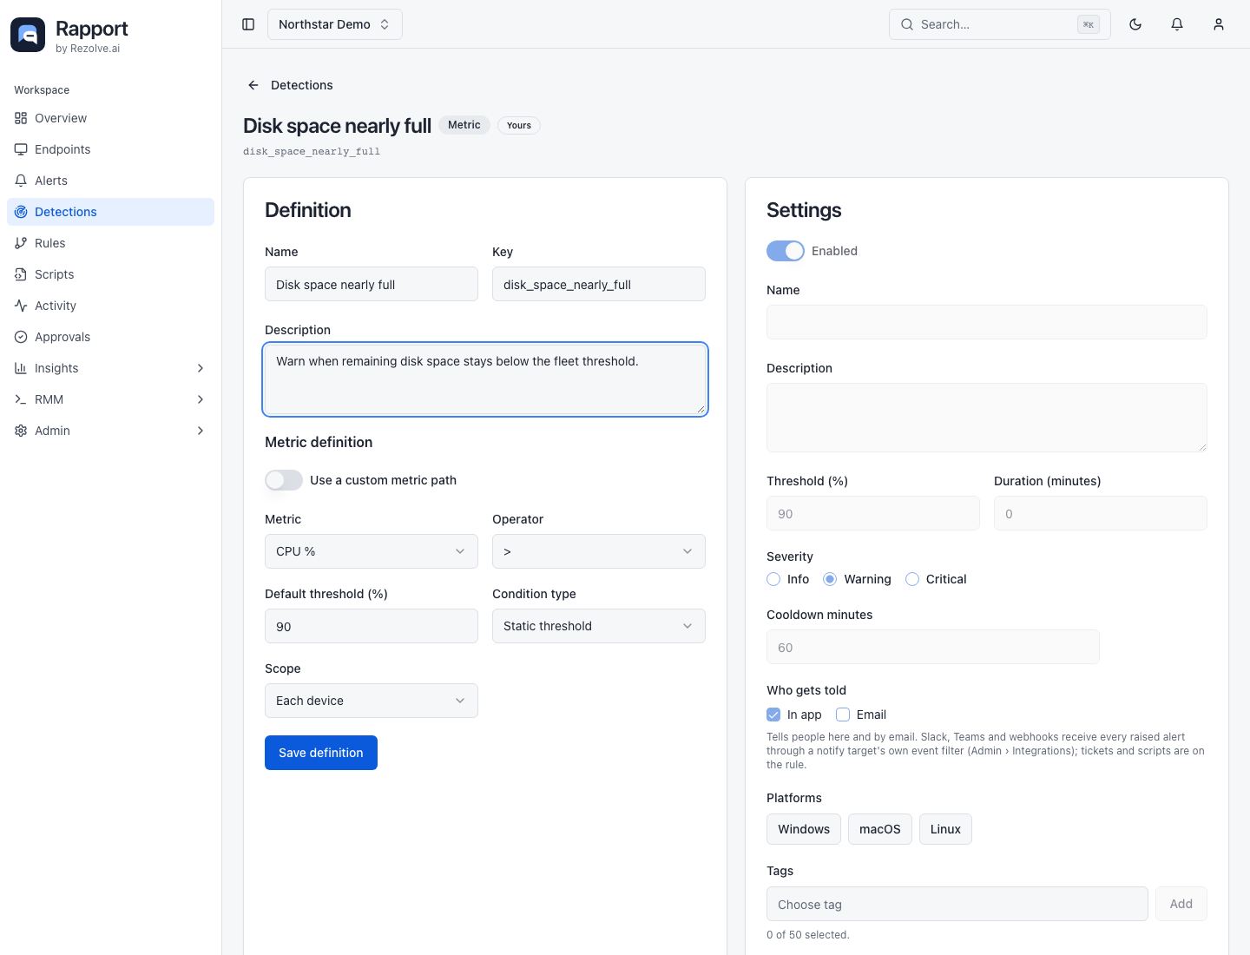
Task: Open the Choose tag combo box
Action: click(x=957, y=904)
